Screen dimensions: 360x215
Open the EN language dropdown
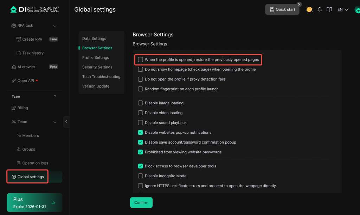[x=343, y=9]
